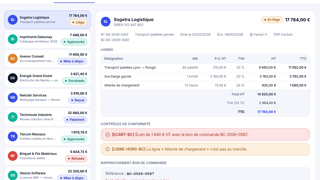Click the warning icon in ECART-BC alert

108,135
